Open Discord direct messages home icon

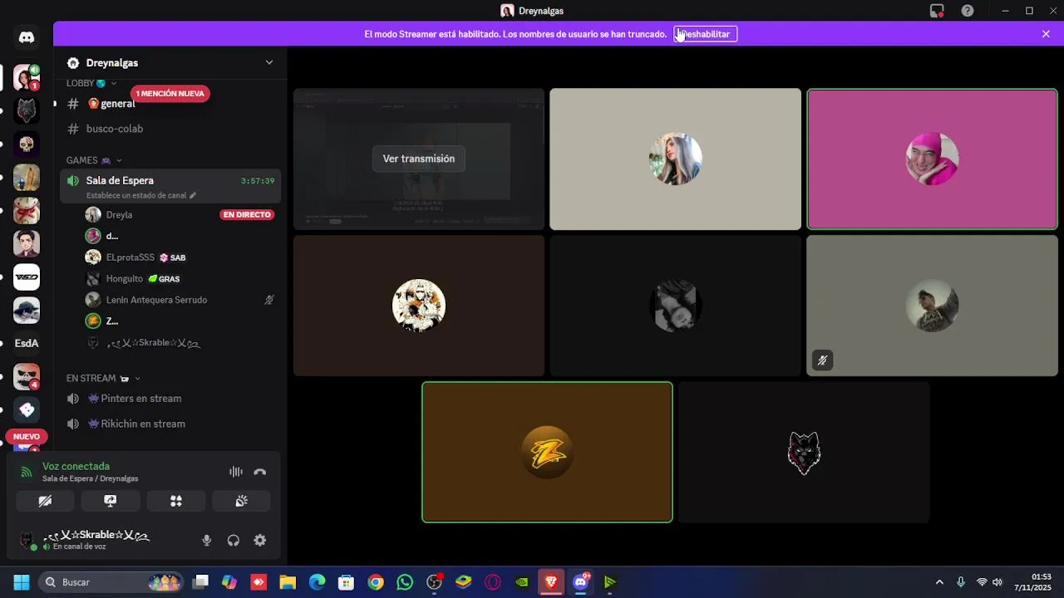(x=27, y=37)
